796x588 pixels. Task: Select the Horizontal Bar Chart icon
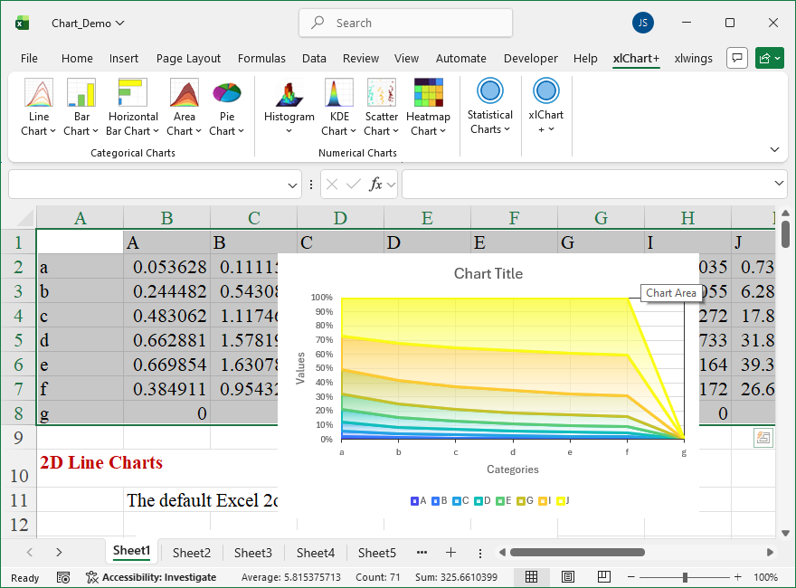click(x=132, y=93)
